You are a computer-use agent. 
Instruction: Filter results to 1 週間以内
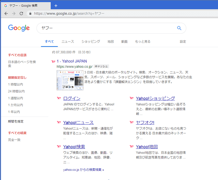click(16, 98)
